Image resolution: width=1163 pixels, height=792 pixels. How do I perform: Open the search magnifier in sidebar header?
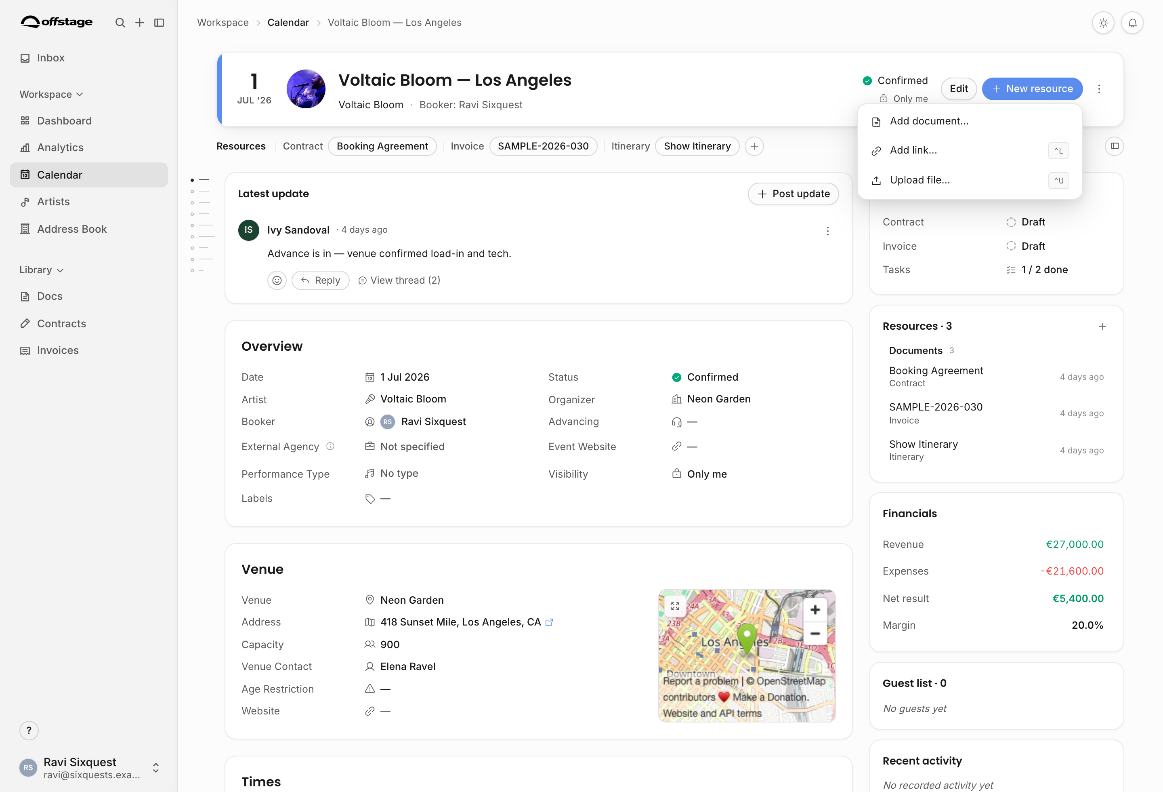[120, 23]
